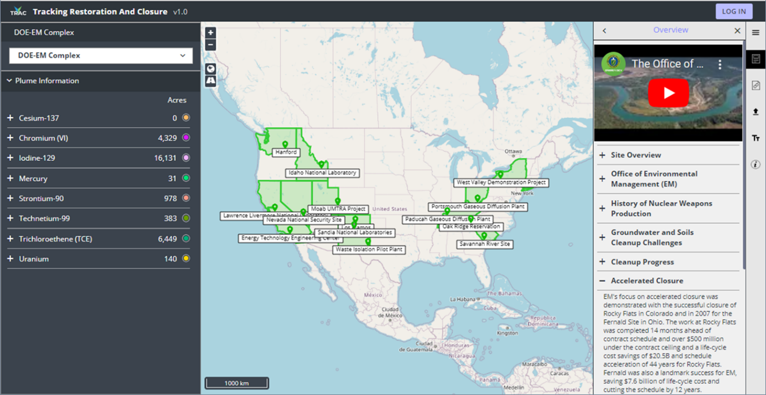
Task: Click the TRAC logo
Action: pyautogui.click(x=18, y=11)
